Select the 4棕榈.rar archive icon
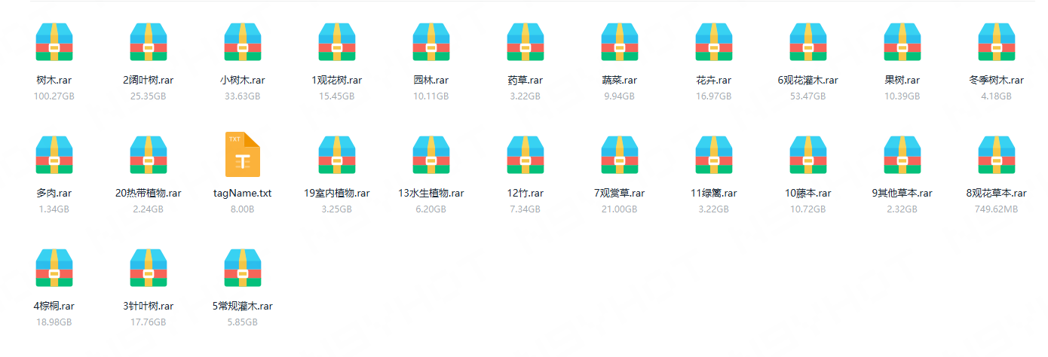The height and width of the screenshot is (357, 1048). (54, 267)
